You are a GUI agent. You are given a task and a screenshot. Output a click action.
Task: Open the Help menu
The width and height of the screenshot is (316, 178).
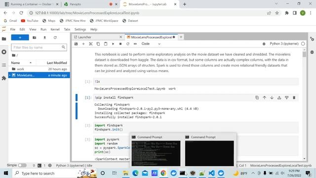94,30
